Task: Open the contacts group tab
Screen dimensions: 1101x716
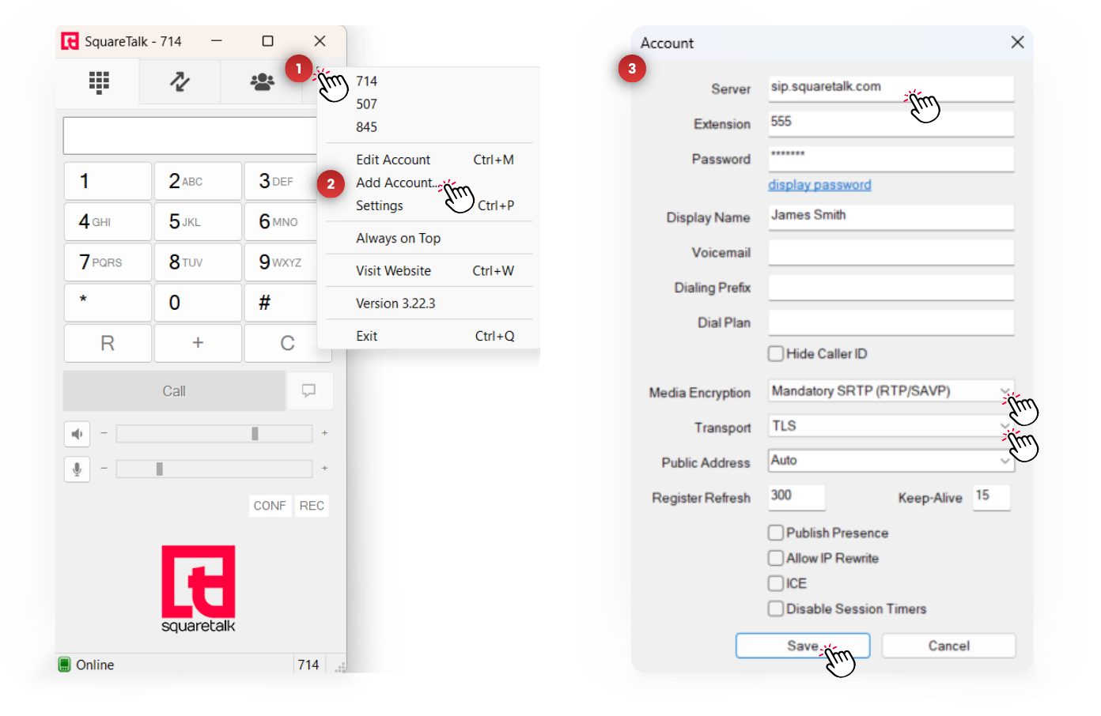Action: coord(262,82)
